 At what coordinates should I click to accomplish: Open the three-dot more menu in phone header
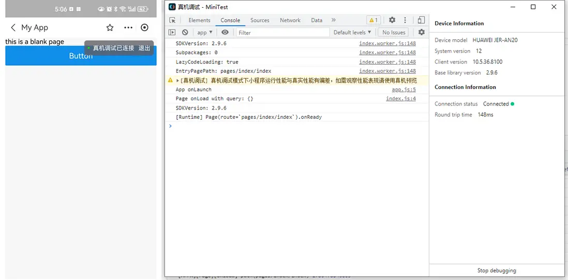click(128, 27)
